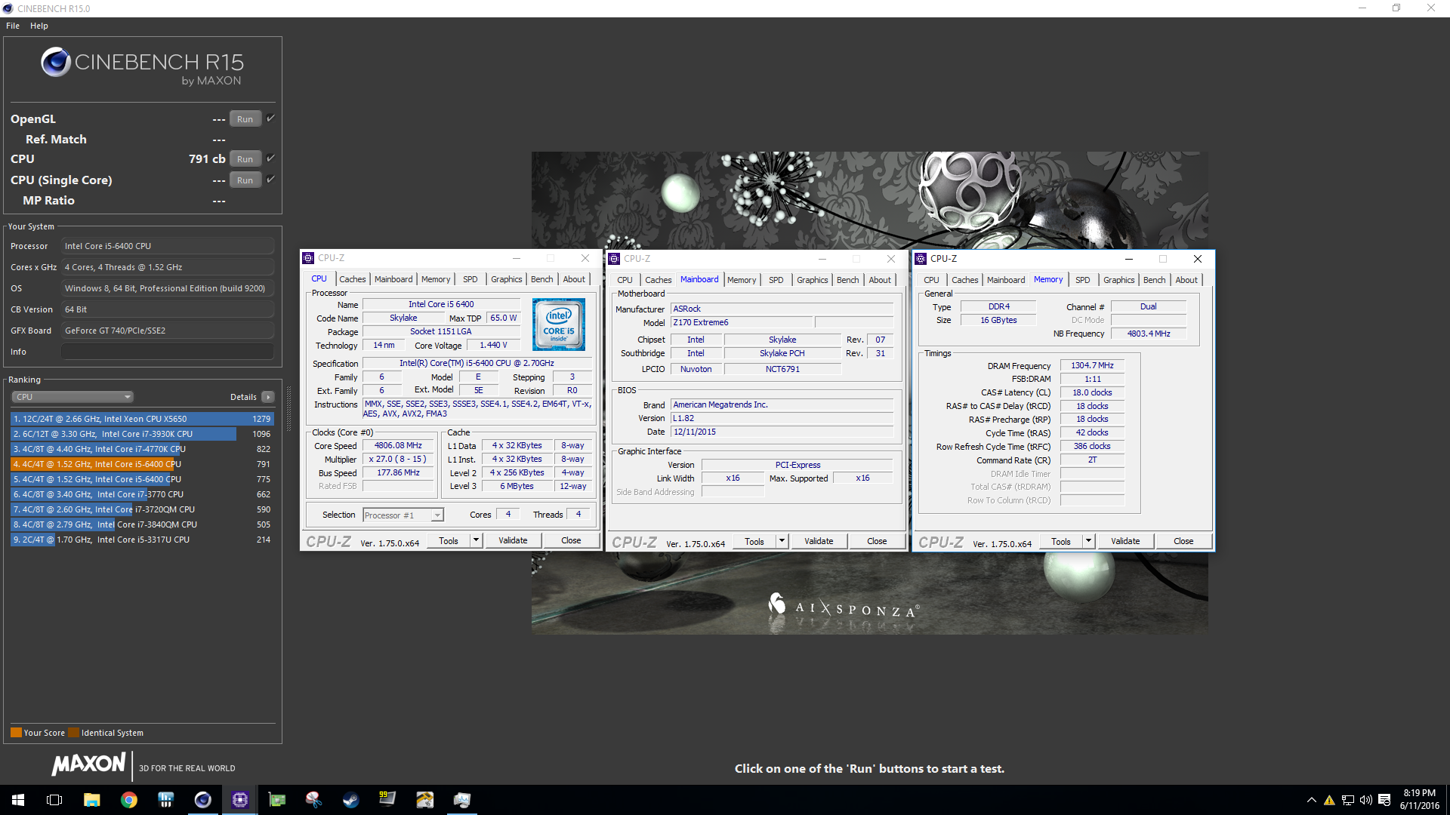1450x815 pixels.
Task: Select the Xeon X5650 ranking entry
Action: coord(142,419)
